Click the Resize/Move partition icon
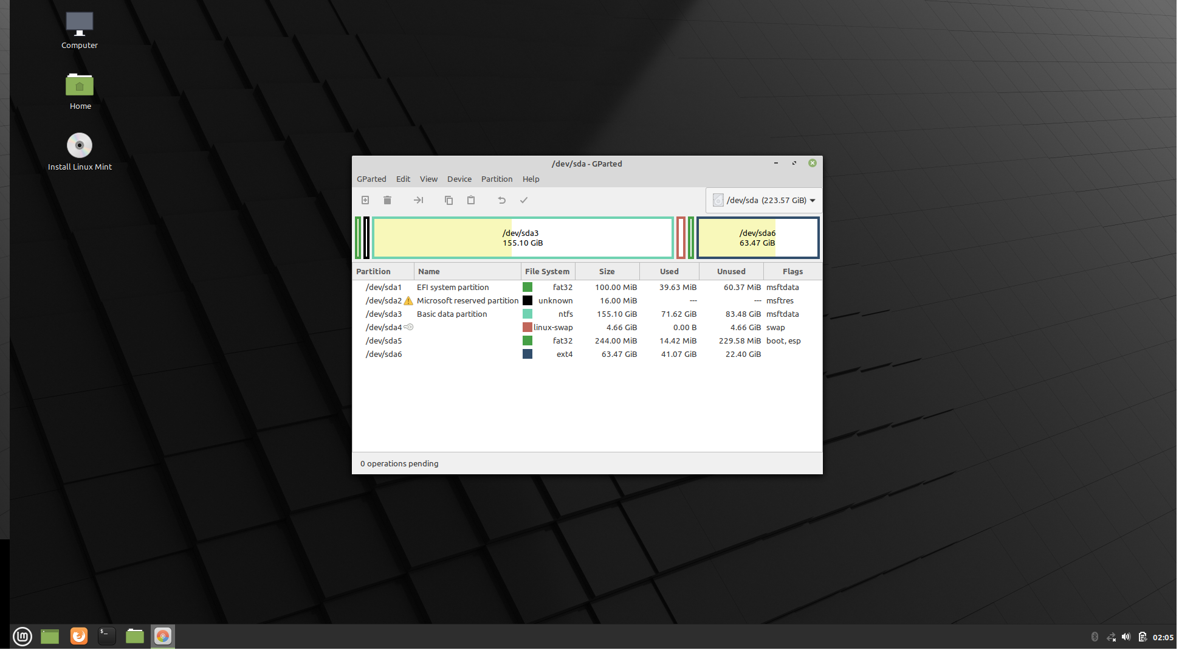 click(418, 200)
